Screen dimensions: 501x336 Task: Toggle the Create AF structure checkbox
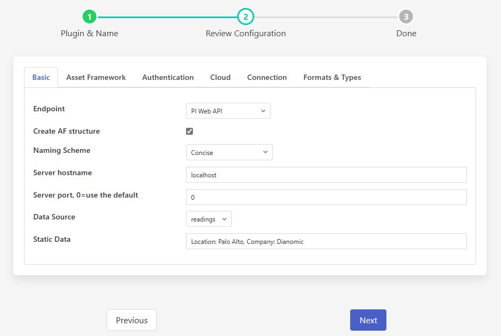tap(189, 131)
